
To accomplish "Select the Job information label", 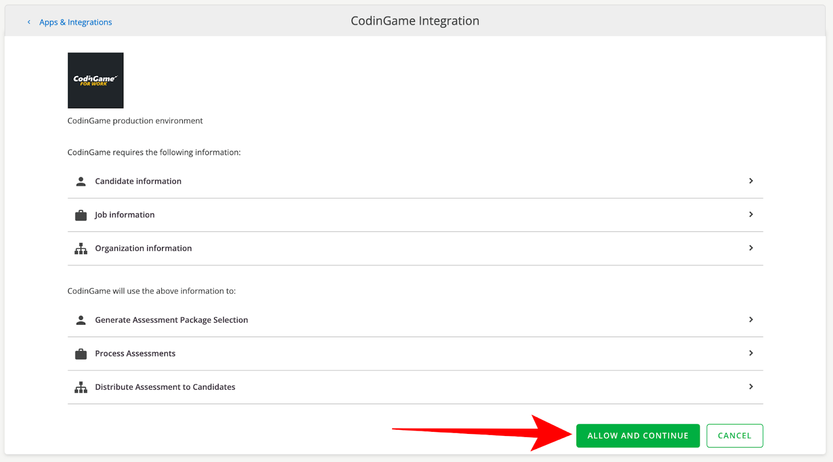I will click(x=124, y=215).
